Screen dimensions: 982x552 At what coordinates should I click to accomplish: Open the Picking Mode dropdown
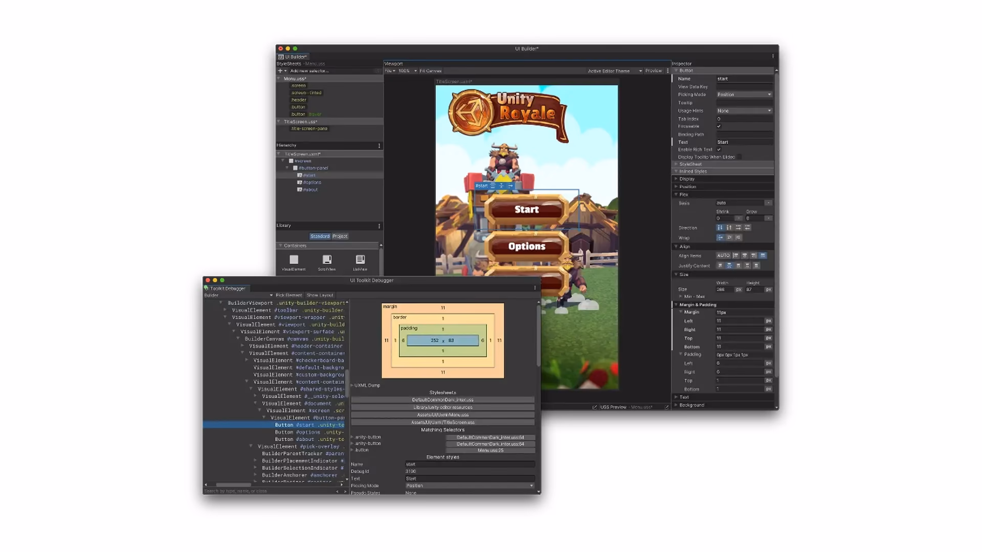coord(744,94)
